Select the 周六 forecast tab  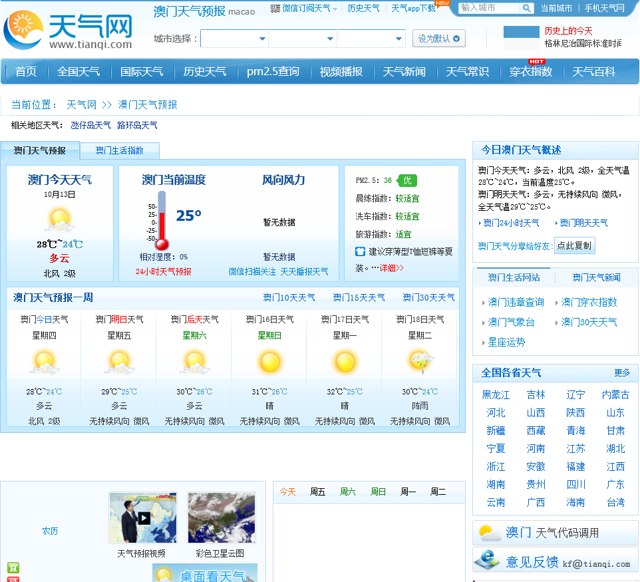pyautogui.click(x=348, y=492)
